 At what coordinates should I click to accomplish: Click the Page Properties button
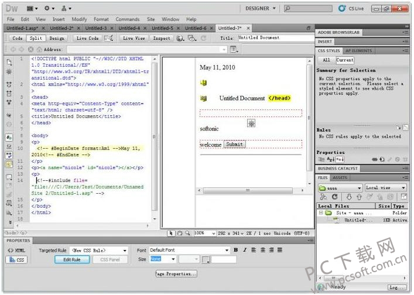(176, 273)
